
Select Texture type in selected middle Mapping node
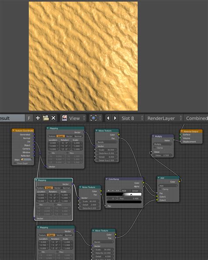(x=40, y=188)
